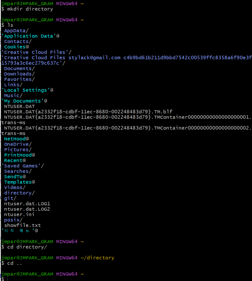The image size is (252, 281).
Task: Select the AppData/ folder entry
Action: [x=16, y=31]
